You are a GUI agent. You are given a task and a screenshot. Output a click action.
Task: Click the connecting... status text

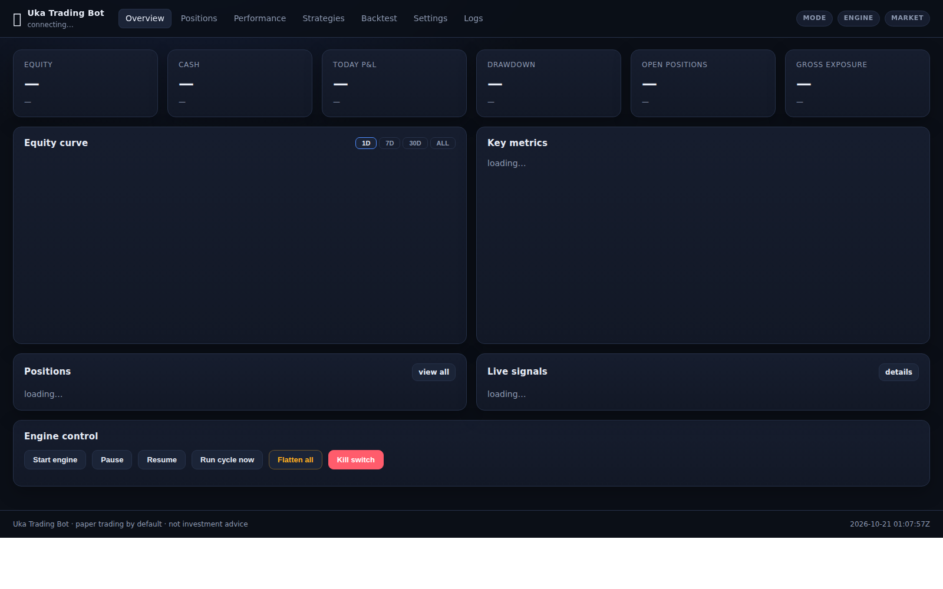coord(50,25)
